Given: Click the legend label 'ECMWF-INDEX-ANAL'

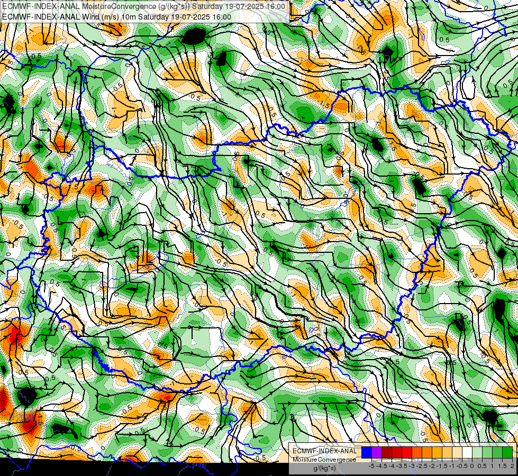Looking at the screenshot, I should pos(324,451).
